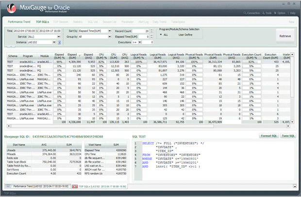The height and width of the screenshot is (197, 301).
Task: Sort by the Module column header
Action: [x=45, y=56]
